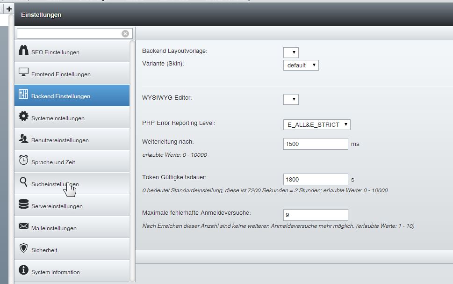453x284 pixels.
Task: Click the 'Backend Layoutvorlage:' label
Action: pos(175,51)
